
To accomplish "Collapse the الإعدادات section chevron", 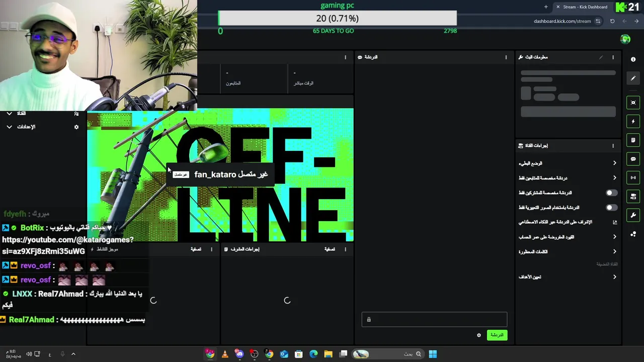I will point(9,127).
